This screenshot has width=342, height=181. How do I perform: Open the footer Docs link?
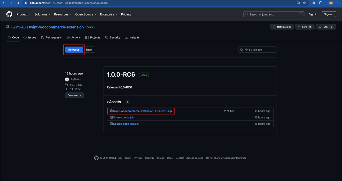pos(170,158)
